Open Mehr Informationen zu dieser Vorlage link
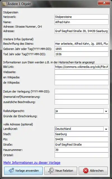The width and height of the screenshot is (112, 179). click(32, 162)
